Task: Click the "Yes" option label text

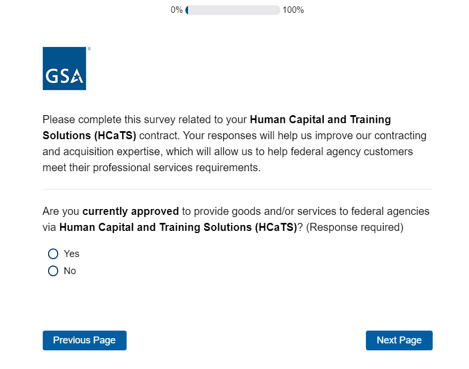Action: coord(72,254)
